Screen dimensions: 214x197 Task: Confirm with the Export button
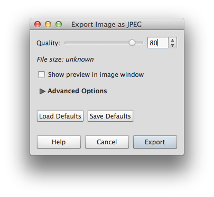tap(155, 142)
